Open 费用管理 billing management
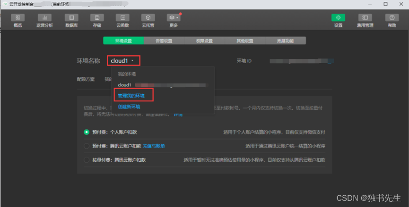The image size is (409, 207). click(365, 21)
